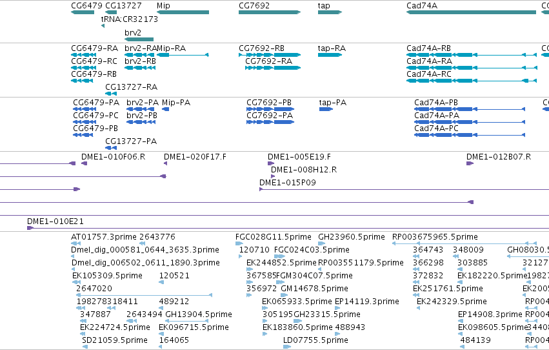The image size is (549, 350).
Task: Select transcript Cad74A-RA
Action: (472, 68)
